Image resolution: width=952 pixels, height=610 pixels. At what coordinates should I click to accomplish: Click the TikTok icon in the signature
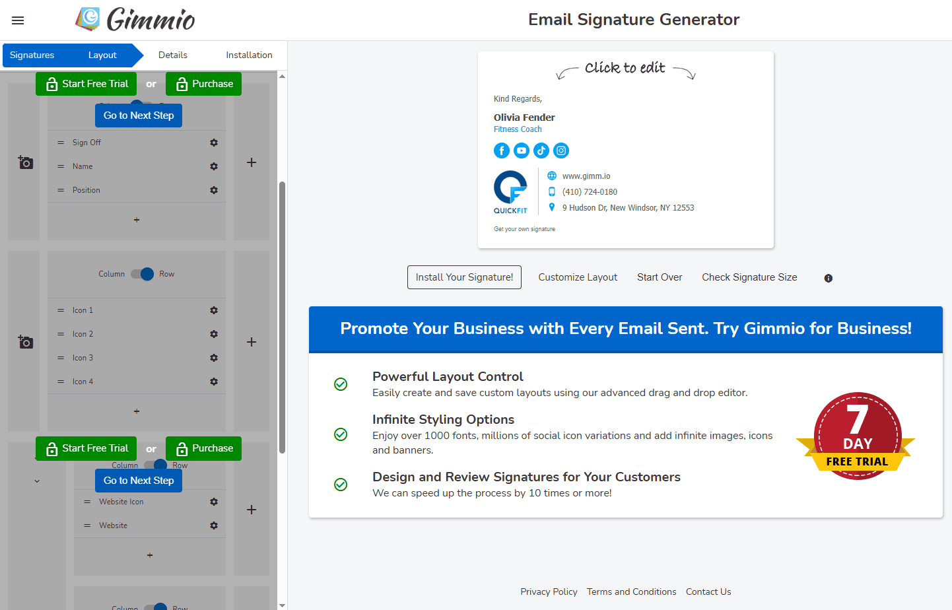(541, 151)
